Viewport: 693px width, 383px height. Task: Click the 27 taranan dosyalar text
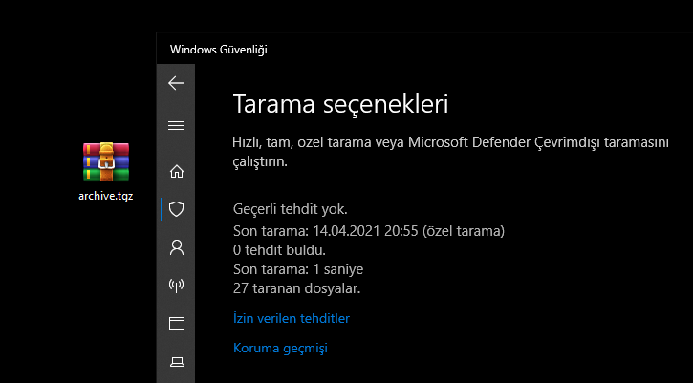pos(296,288)
